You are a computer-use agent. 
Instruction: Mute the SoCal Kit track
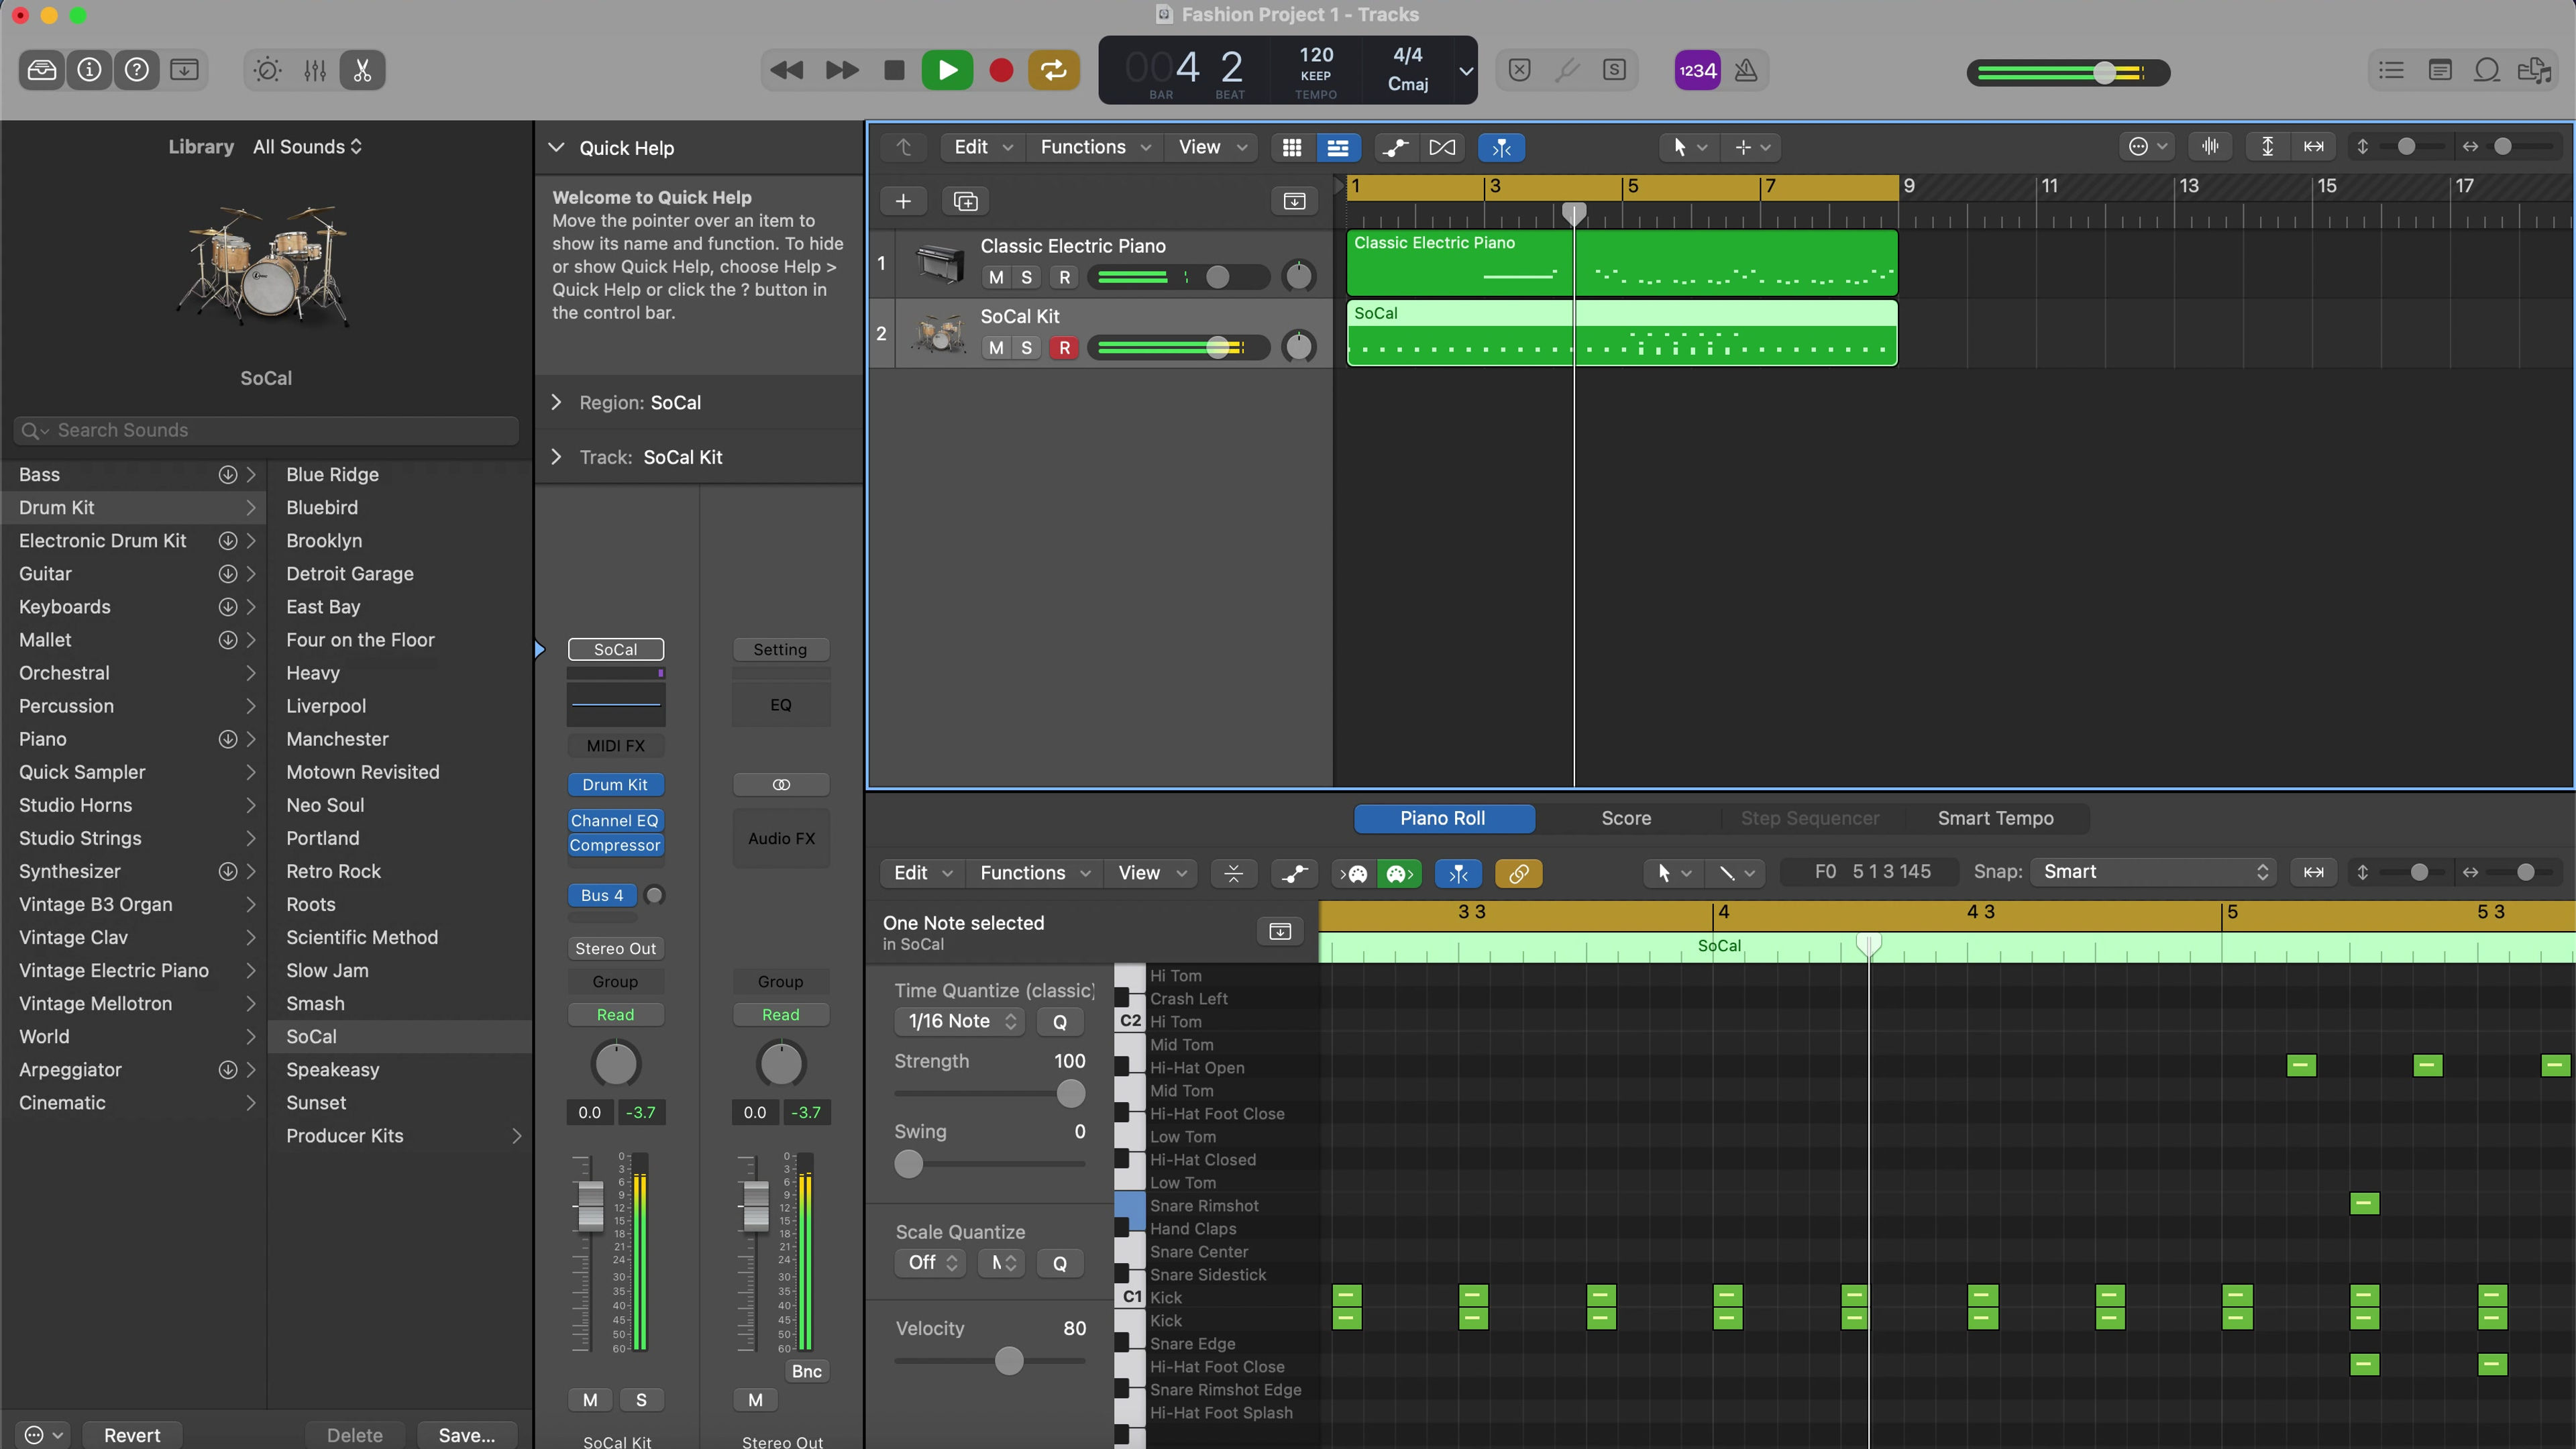996,347
